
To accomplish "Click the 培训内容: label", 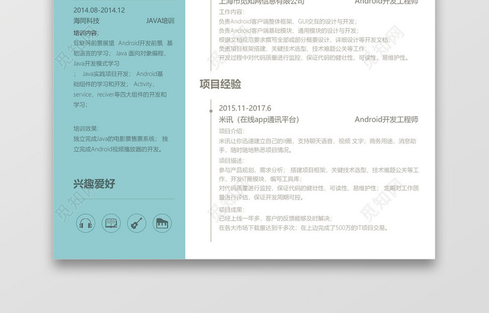I will (86, 33).
